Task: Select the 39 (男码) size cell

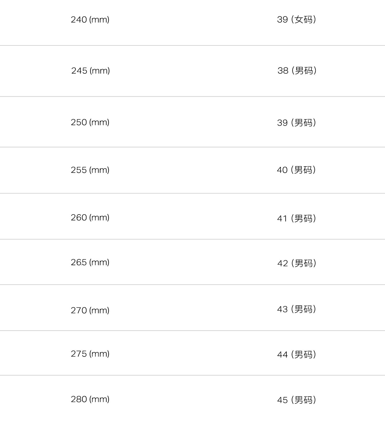Action: click(x=296, y=123)
